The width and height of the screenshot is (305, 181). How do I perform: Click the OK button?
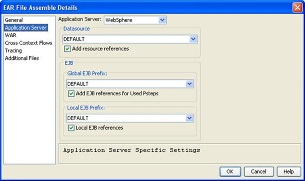coord(230,172)
